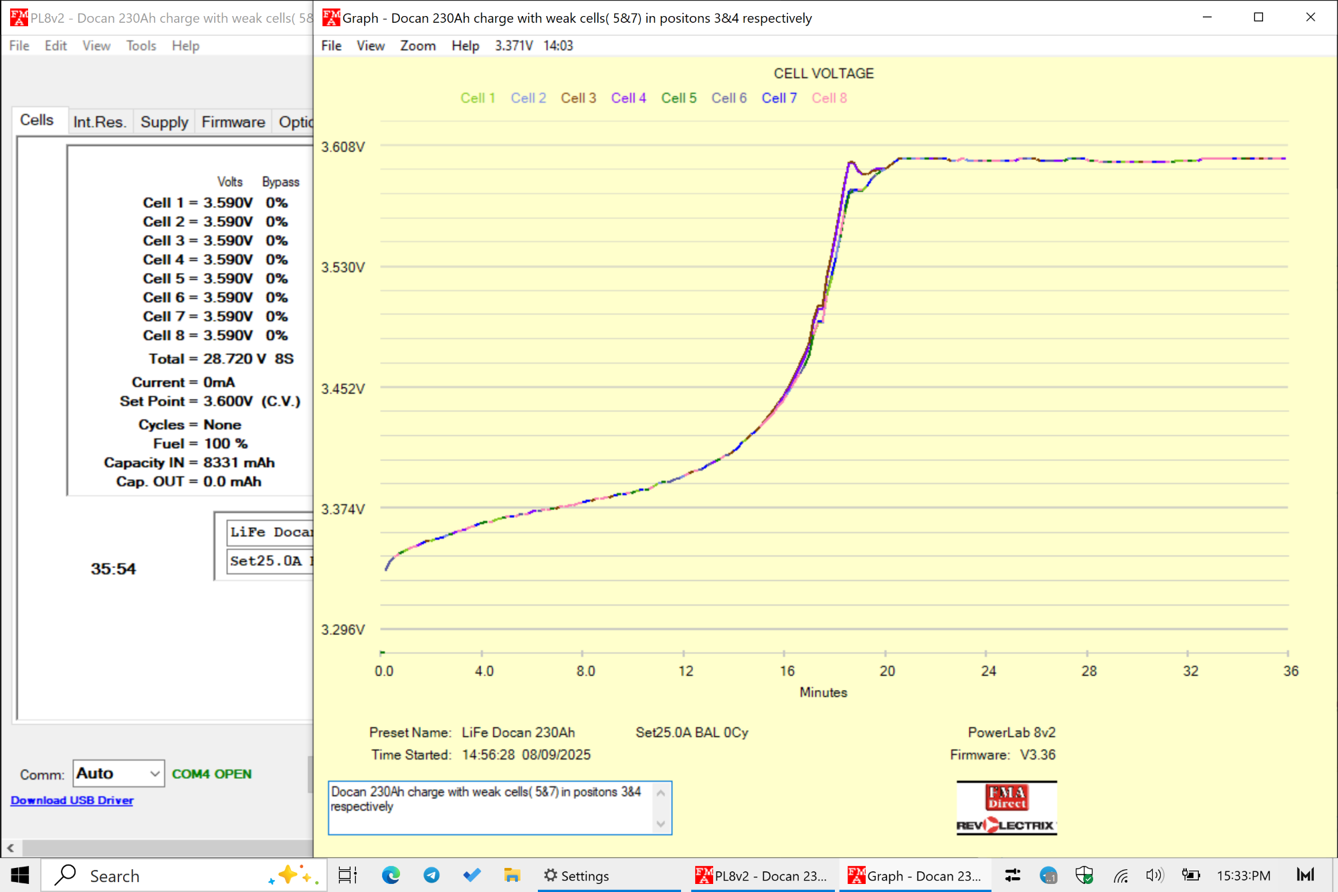
Task: Click the graph notes text field
Action: pyautogui.click(x=490, y=808)
